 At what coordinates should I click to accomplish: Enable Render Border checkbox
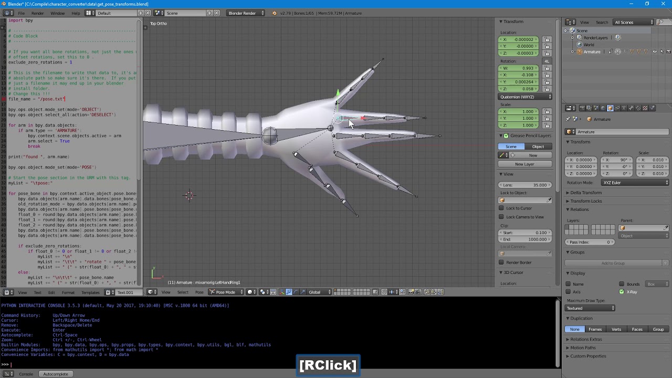[x=501, y=262]
